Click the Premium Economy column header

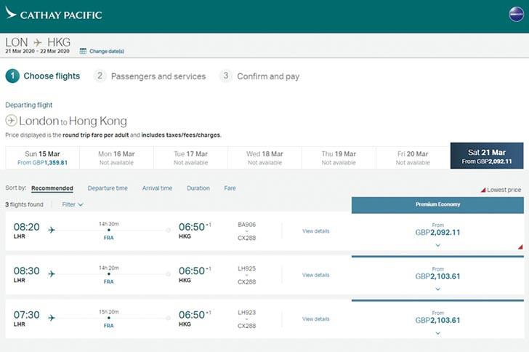coord(437,204)
